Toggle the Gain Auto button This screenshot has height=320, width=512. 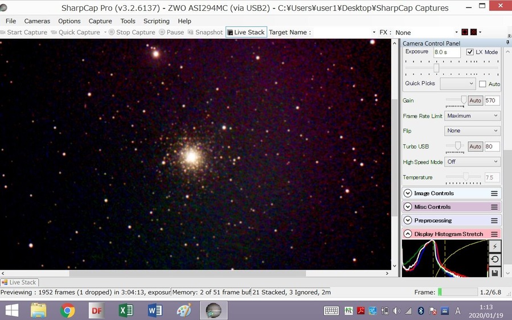pyautogui.click(x=475, y=101)
